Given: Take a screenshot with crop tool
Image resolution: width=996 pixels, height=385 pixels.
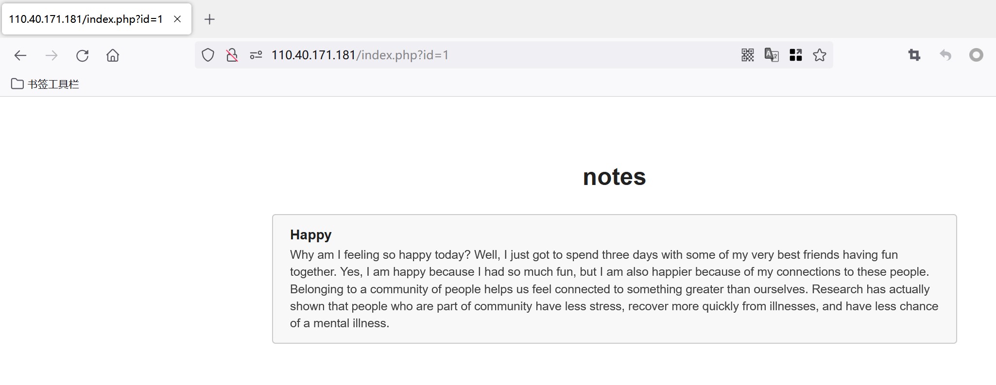Looking at the screenshot, I should [914, 55].
